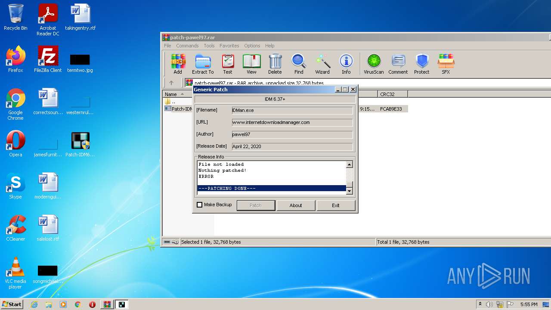The image size is (551, 310).
Task: Click the Extract To toolbar icon
Action: click(x=203, y=64)
